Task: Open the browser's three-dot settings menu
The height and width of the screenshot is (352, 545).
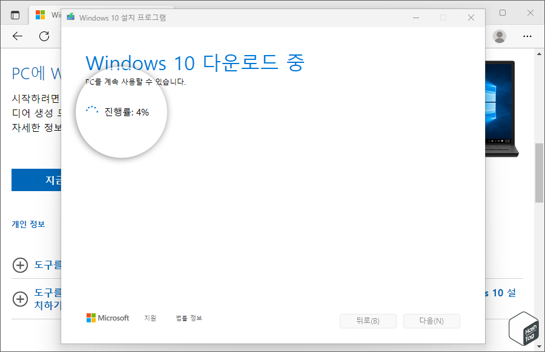Action: 527,36
